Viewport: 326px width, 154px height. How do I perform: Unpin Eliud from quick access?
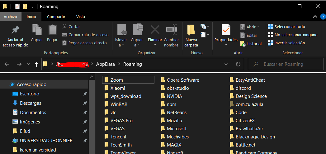(x=85, y=131)
